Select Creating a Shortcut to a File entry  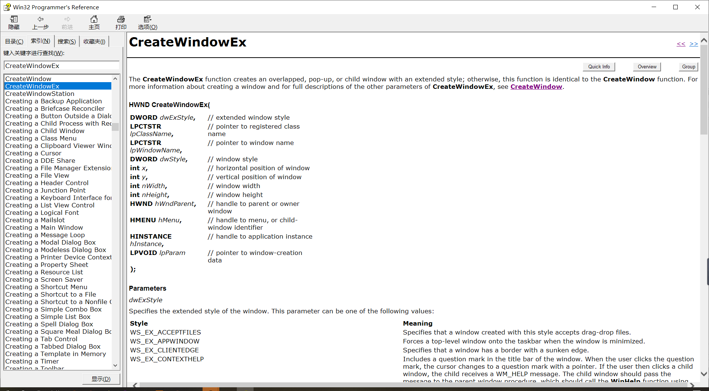(x=51, y=294)
